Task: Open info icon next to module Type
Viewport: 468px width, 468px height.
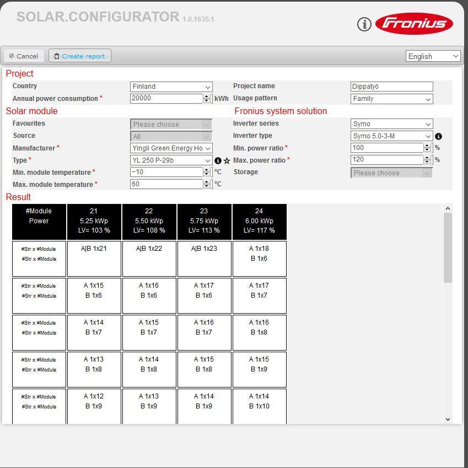Action: [218, 161]
